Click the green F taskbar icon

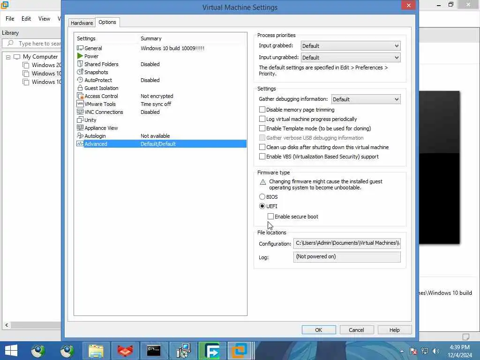[212, 351]
